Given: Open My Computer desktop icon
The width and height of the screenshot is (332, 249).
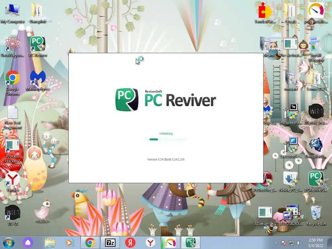Looking at the screenshot, I should [x=12, y=13].
